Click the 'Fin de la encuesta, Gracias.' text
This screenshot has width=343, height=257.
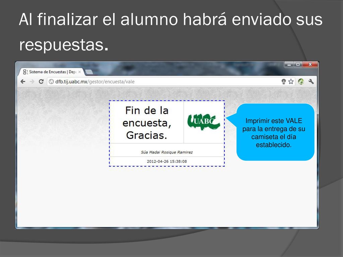(x=147, y=122)
